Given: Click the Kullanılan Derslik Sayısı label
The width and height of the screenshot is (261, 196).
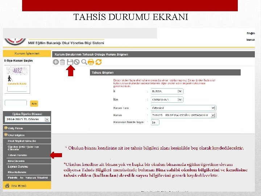Looking at the screenshot, I should coord(128,122).
